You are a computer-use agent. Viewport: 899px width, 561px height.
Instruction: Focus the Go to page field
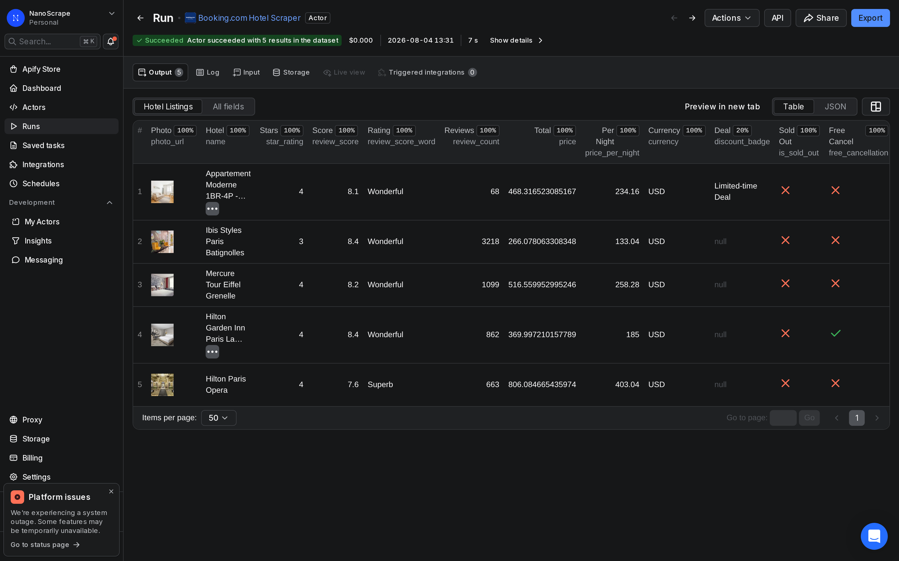pos(783,418)
